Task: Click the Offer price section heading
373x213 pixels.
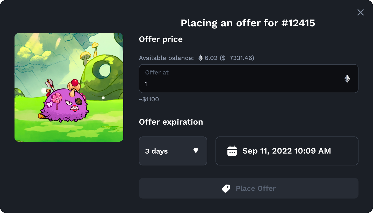Action: tap(161, 39)
